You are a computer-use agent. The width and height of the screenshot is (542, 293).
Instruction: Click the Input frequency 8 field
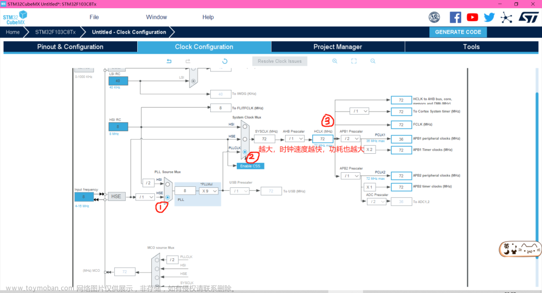83,197
